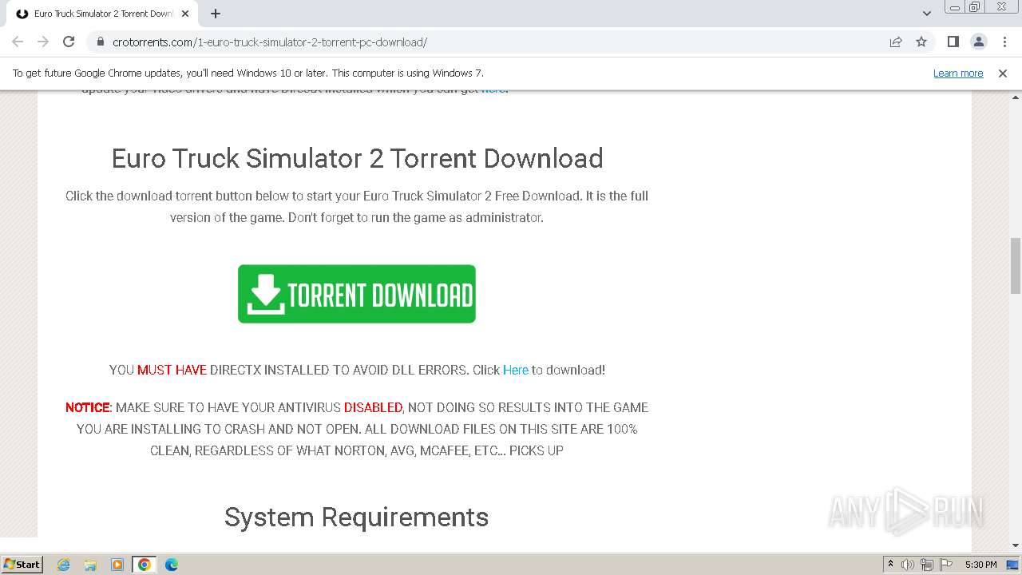Bookmark this page with the star icon

[921, 42]
